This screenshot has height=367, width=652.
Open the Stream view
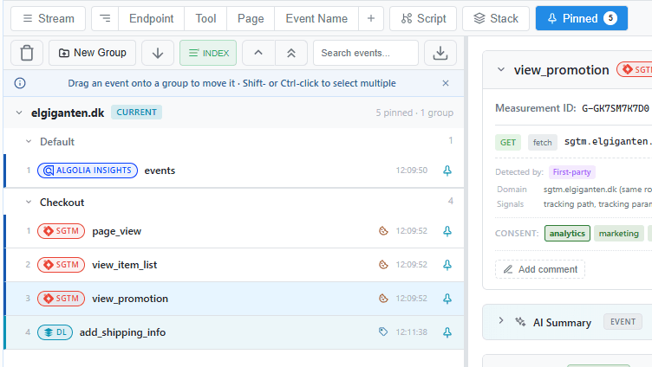click(49, 19)
